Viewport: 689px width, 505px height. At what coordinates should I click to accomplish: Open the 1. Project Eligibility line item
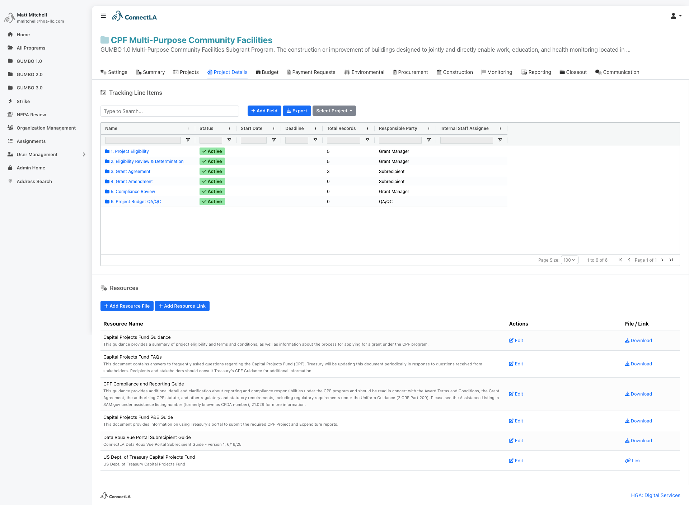click(x=127, y=151)
